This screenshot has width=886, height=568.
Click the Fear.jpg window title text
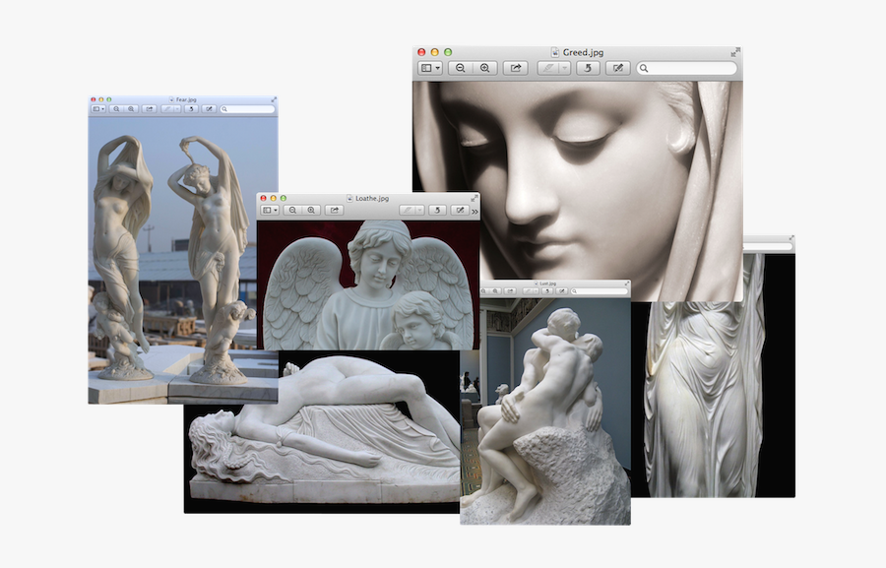click(186, 100)
